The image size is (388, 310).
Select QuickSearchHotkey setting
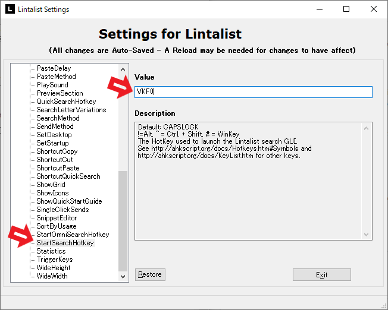click(x=66, y=102)
